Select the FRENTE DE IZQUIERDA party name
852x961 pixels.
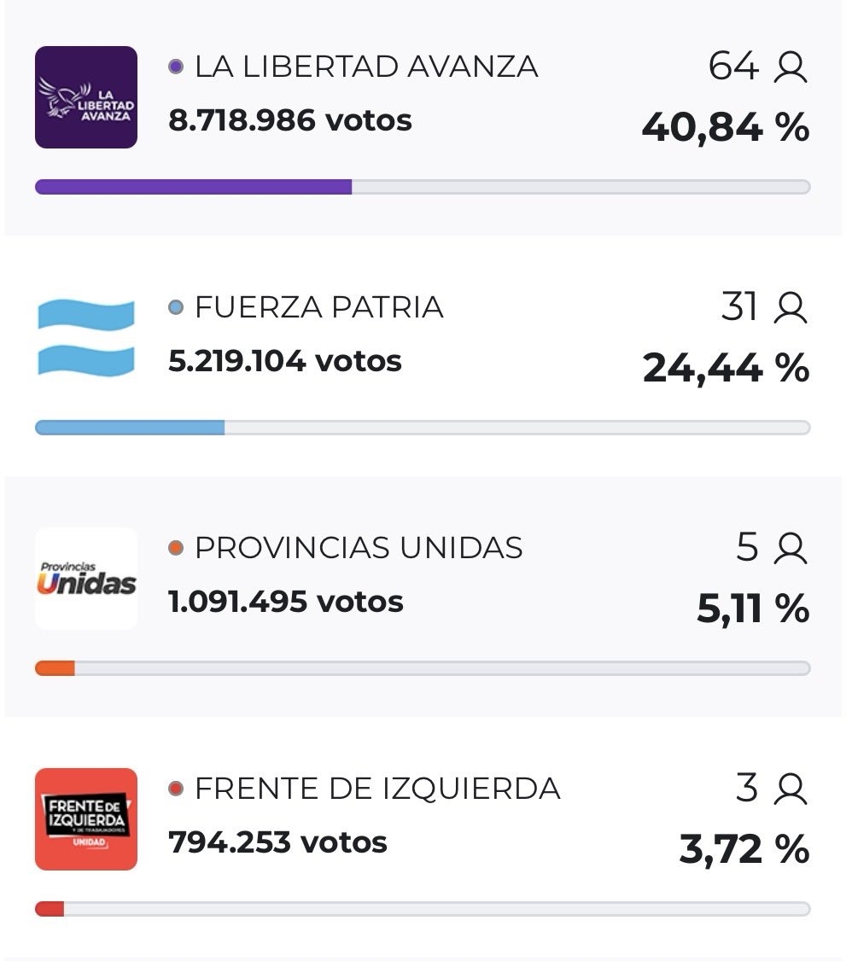[377, 789]
